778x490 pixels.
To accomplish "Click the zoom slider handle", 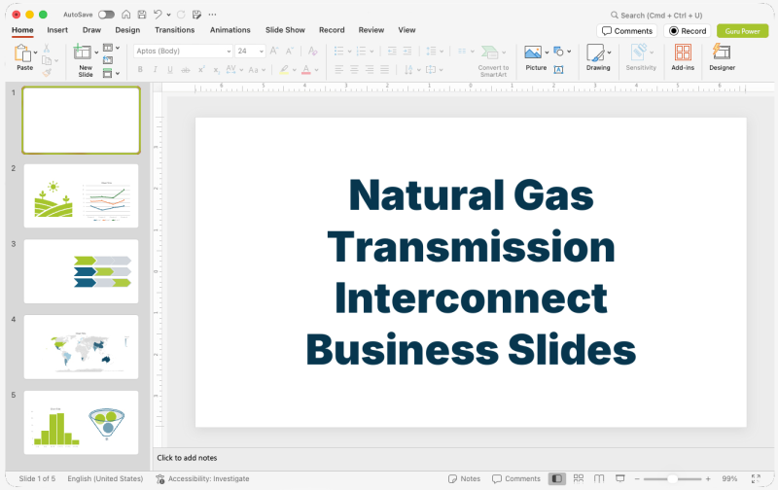I will tap(672, 478).
